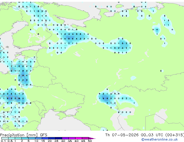Pick the legend swatch between 2 and 5
The width and height of the screenshot is (184, 142).
pos(25,138)
